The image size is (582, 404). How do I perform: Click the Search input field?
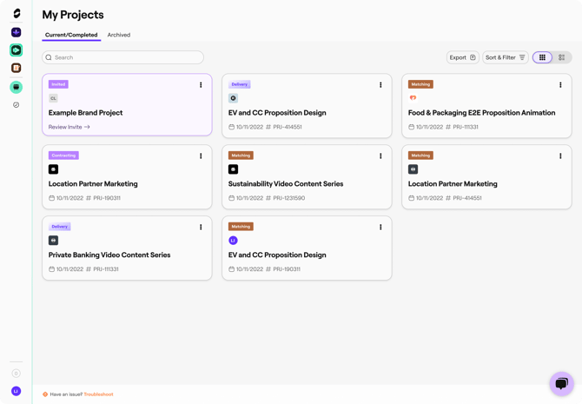(x=122, y=57)
